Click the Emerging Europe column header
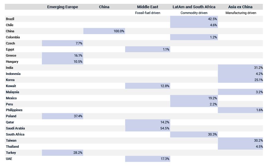This screenshot has width=266, height=166. click(x=62, y=7)
